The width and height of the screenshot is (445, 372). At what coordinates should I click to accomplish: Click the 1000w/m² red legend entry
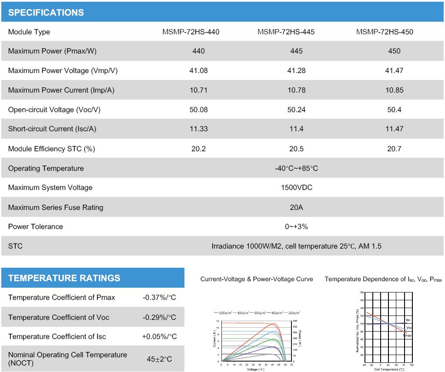(x=226, y=312)
